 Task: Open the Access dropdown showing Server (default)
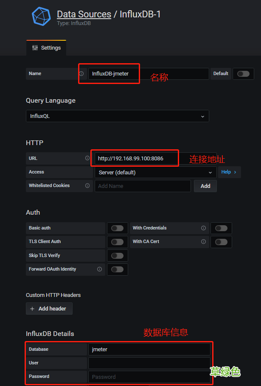[x=155, y=172]
